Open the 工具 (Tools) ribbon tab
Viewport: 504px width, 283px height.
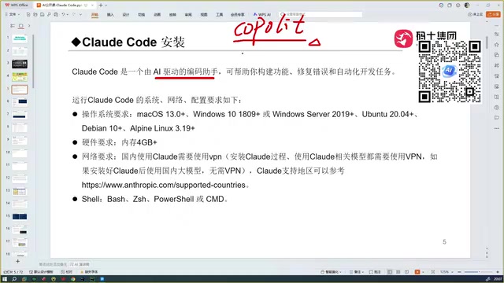pos(219,15)
